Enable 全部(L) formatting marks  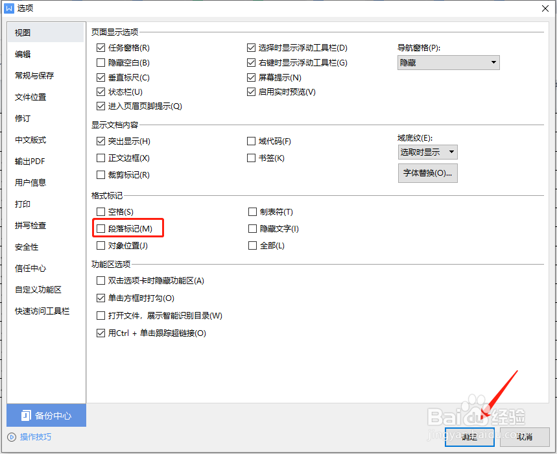pyautogui.click(x=252, y=245)
